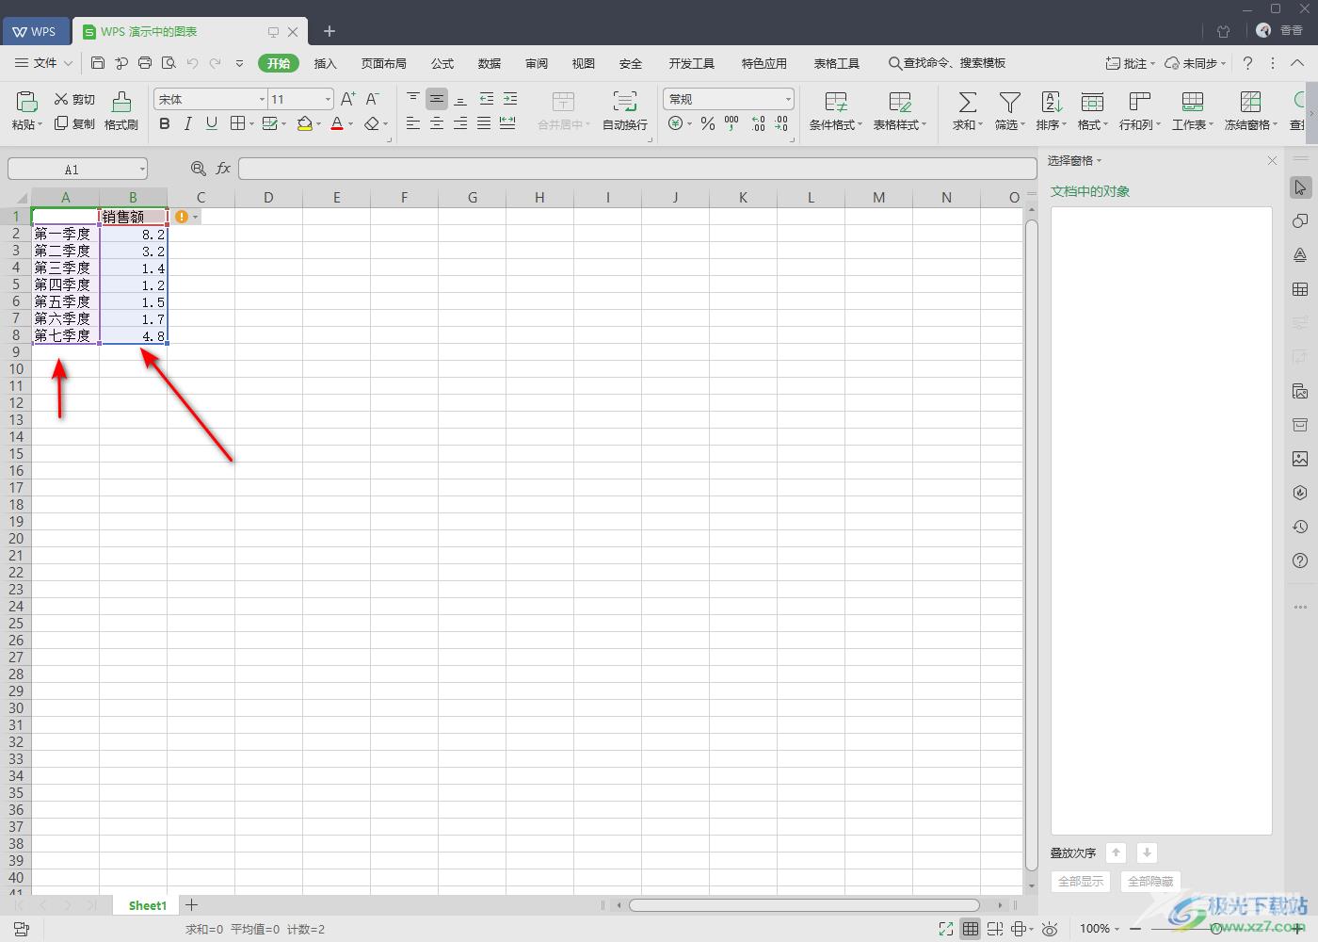
Task: Click the Sort (排序) icon
Action: pyautogui.click(x=1051, y=102)
